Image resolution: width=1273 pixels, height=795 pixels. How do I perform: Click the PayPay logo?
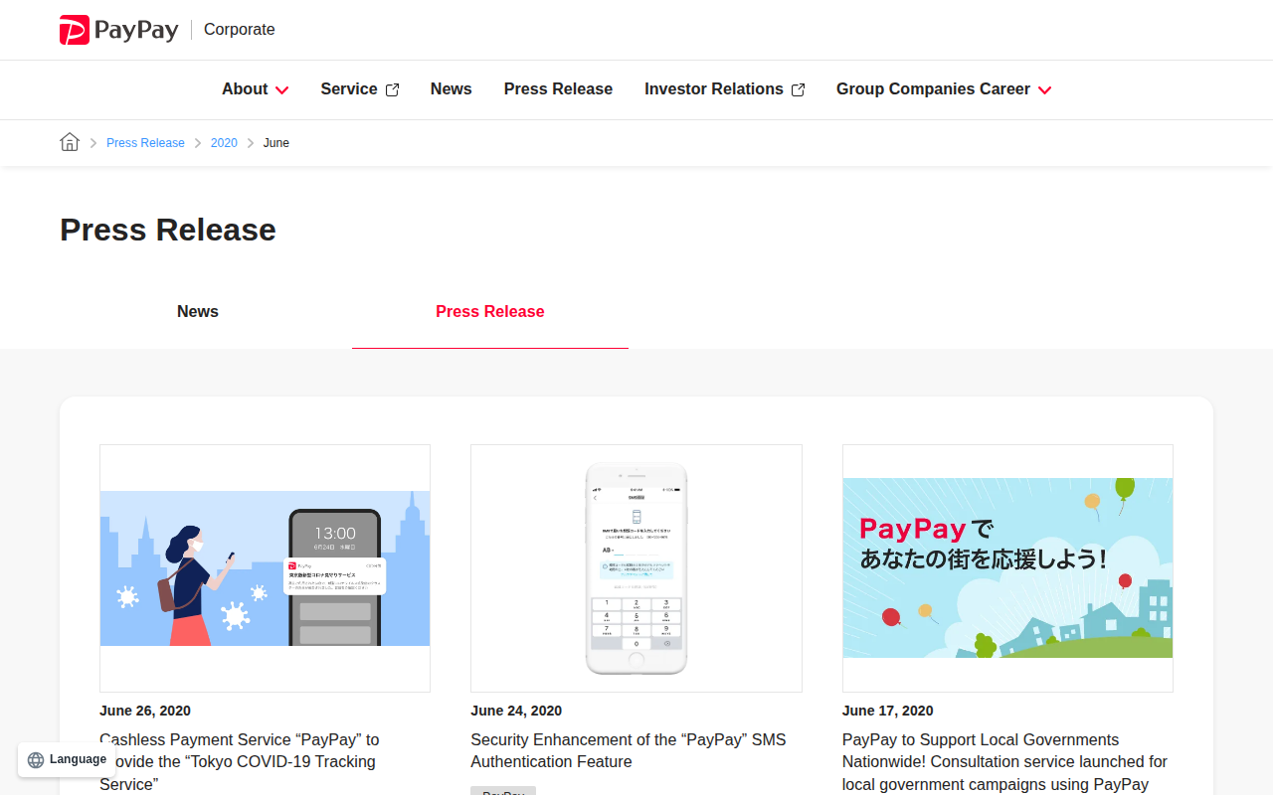pos(119,30)
